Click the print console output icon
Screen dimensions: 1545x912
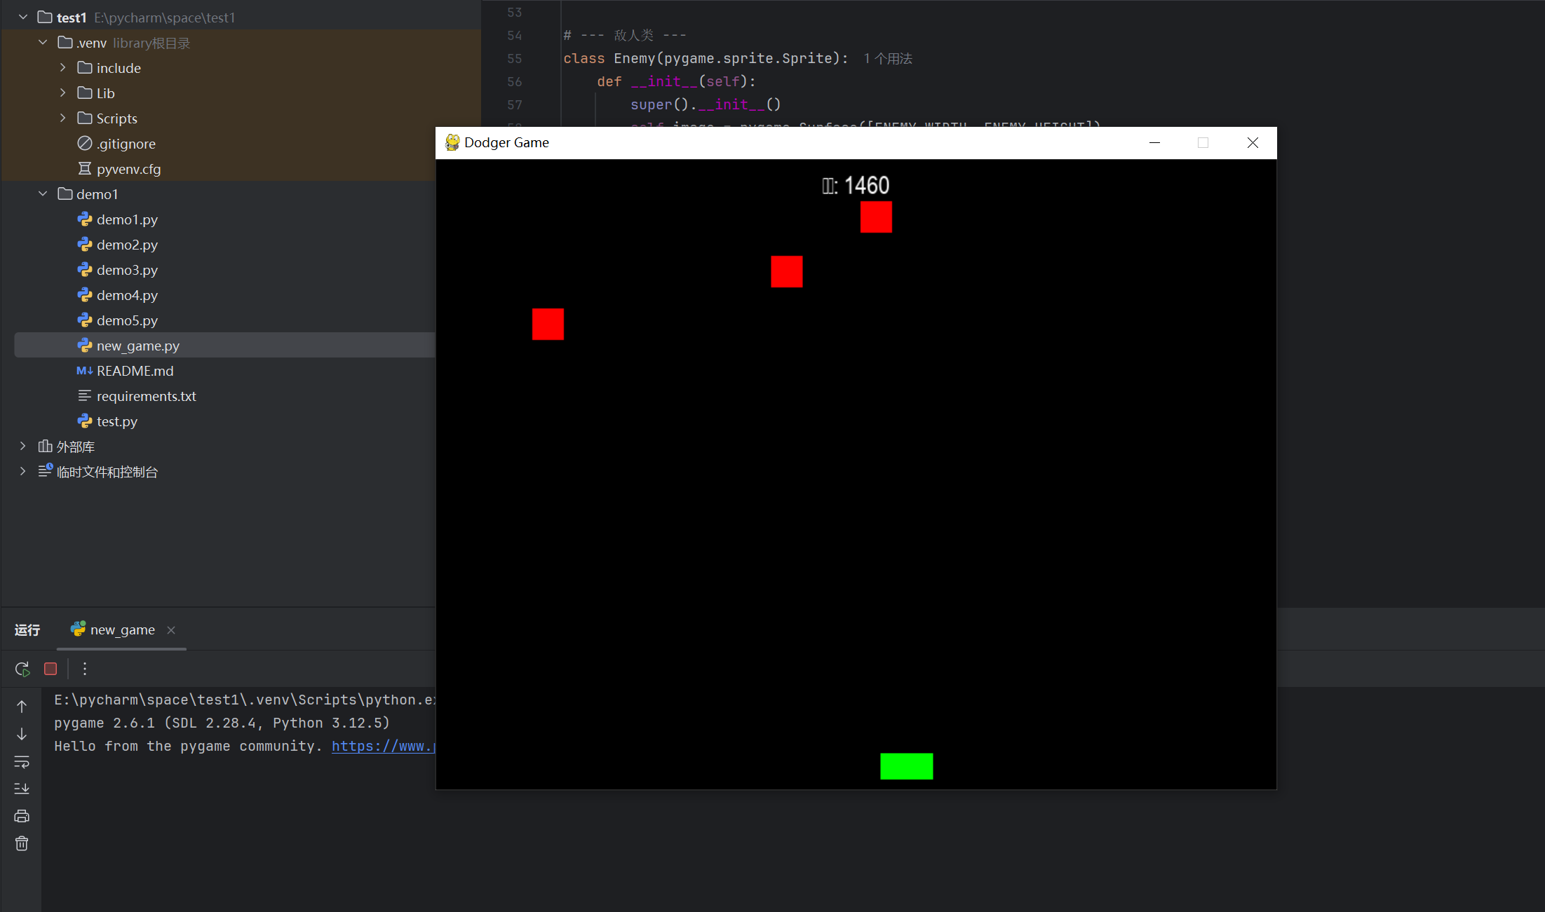(22, 816)
